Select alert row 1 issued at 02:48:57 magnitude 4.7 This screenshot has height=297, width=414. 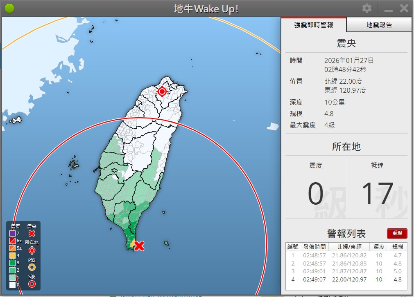click(x=346, y=255)
